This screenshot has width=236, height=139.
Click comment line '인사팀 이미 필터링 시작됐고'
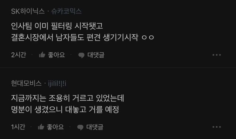tap(57, 26)
